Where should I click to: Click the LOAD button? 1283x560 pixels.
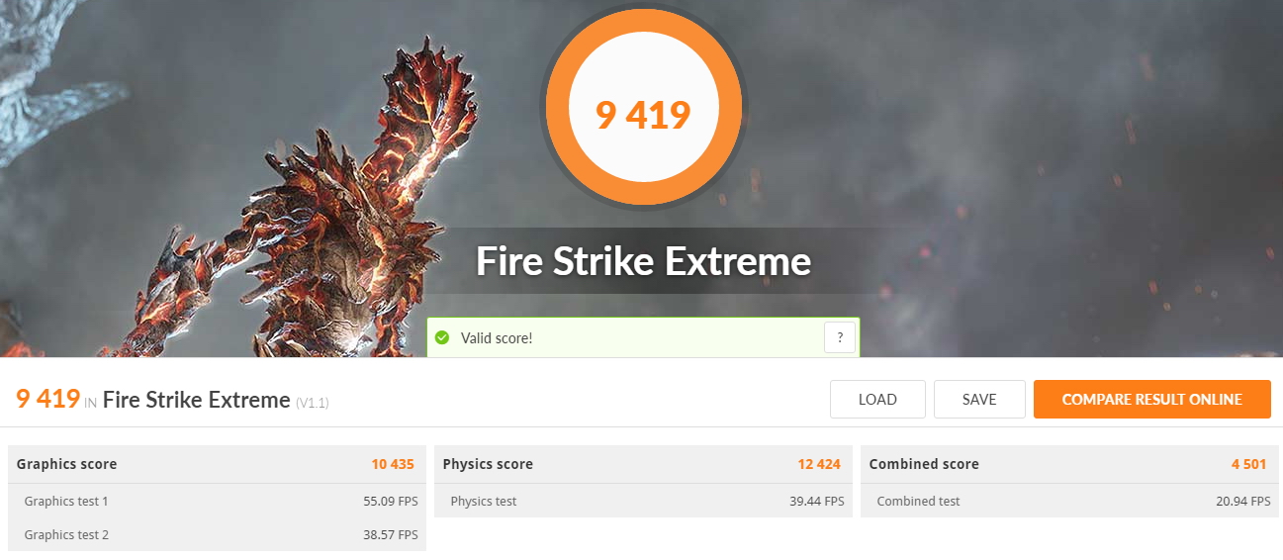(877, 400)
